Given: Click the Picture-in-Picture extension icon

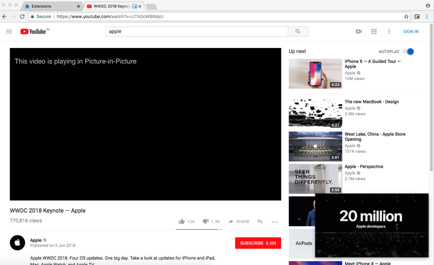Looking at the screenshot, I should click(x=417, y=17).
